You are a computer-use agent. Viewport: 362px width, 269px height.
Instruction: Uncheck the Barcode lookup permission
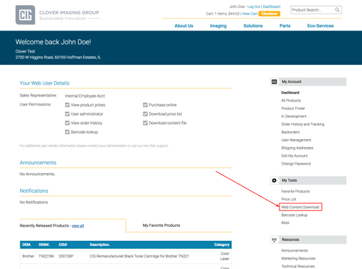point(67,132)
